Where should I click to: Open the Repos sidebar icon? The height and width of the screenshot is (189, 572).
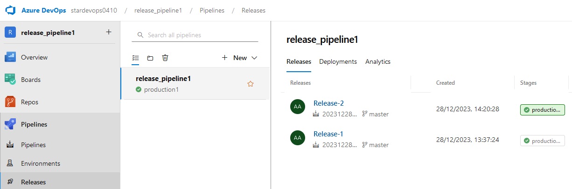(10, 102)
